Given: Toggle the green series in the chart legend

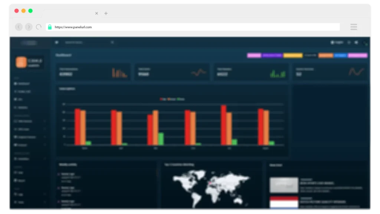Looking at the screenshot, I should pos(178,99).
